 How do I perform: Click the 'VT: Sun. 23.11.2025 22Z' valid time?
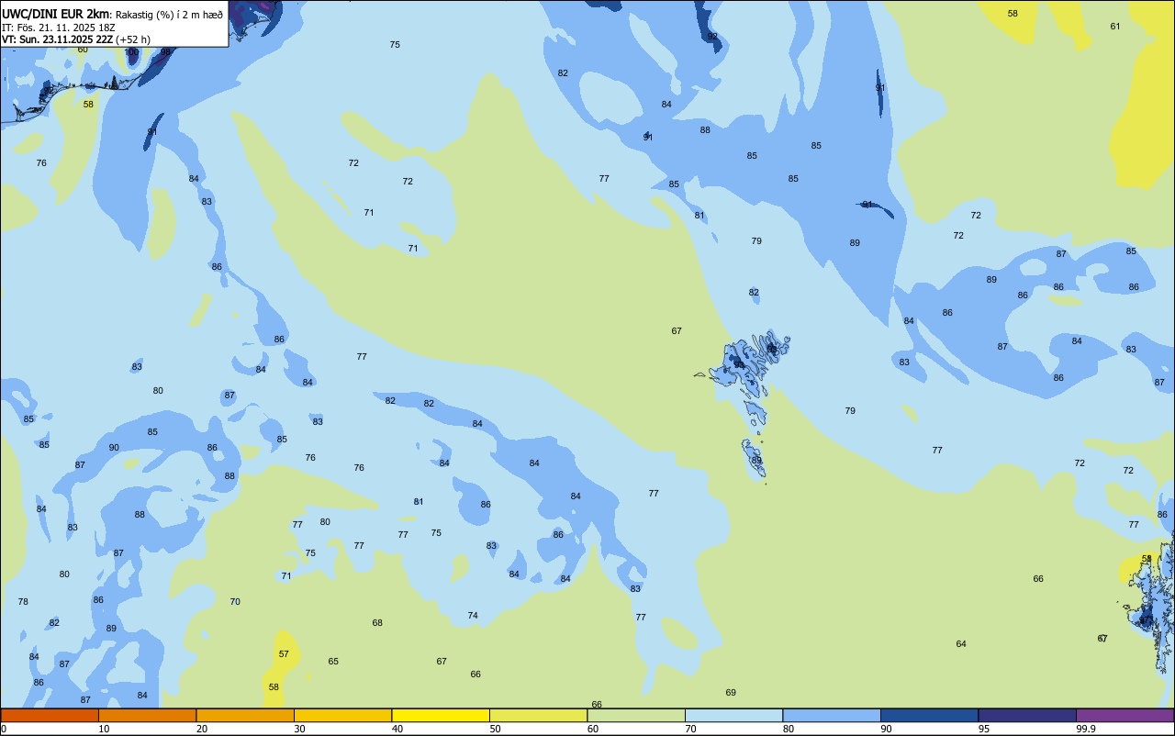[57, 39]
